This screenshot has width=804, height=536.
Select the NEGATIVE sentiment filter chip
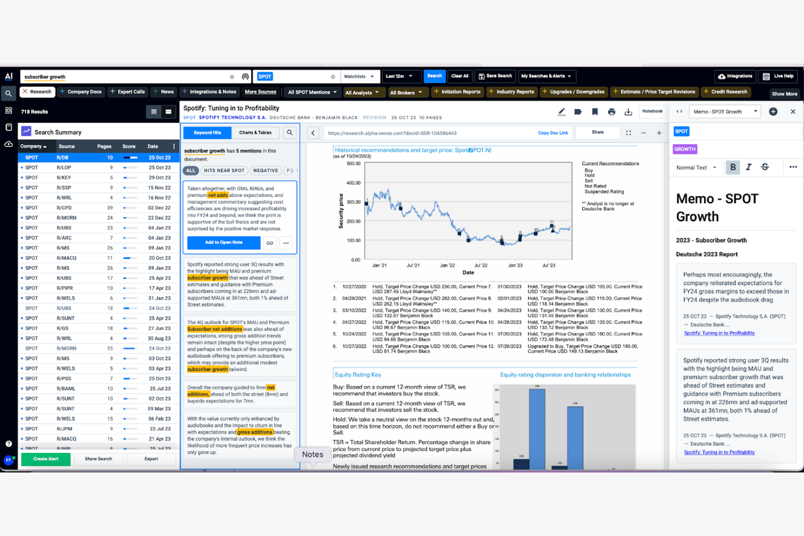pos(266,171)
